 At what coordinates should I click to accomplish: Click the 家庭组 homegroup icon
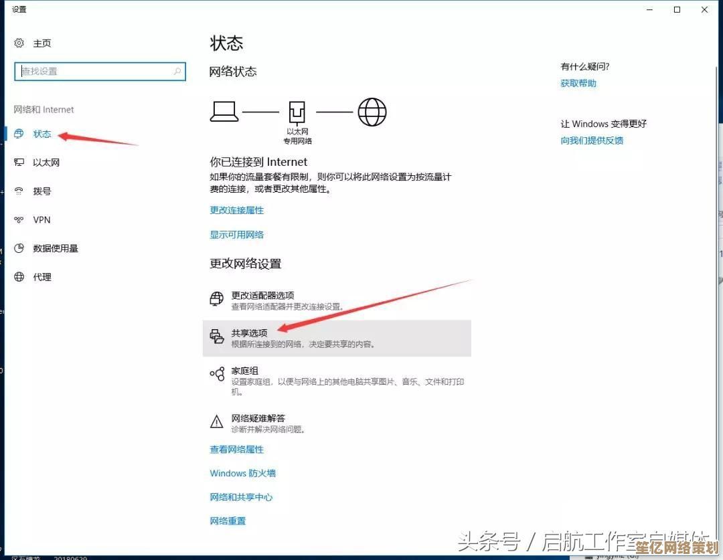[217, 374]
